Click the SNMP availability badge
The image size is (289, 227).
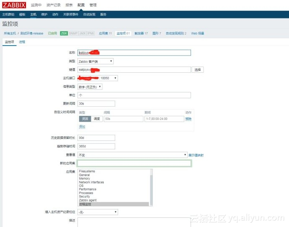pyautogui.click(x=73, y=33)
